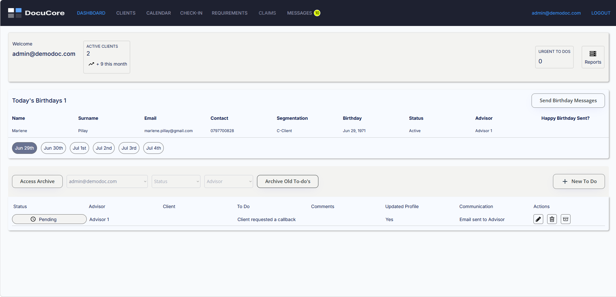Screen dimensions: 616x297
Task: Open the Access Archive button
Action: (37, 181)
